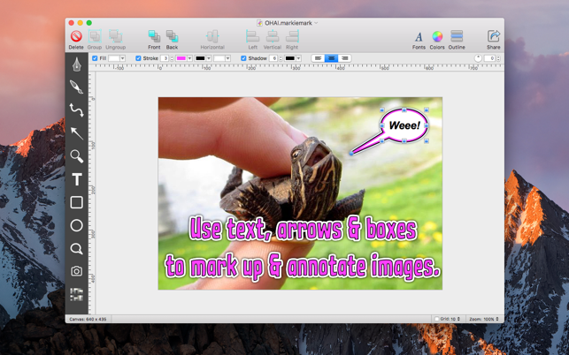Select the "Weee!" speech bubble

tap(404, 125)
